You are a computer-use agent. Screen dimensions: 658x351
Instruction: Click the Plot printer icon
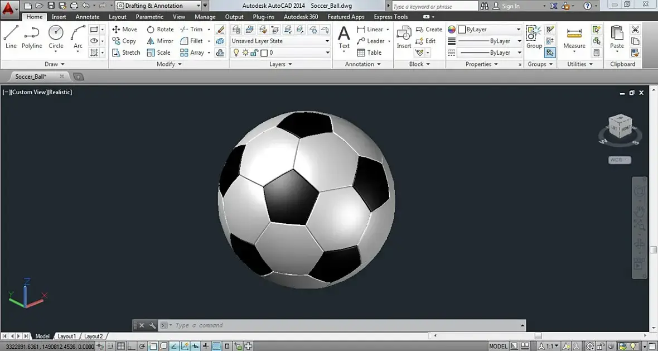[x=74, y=6]
